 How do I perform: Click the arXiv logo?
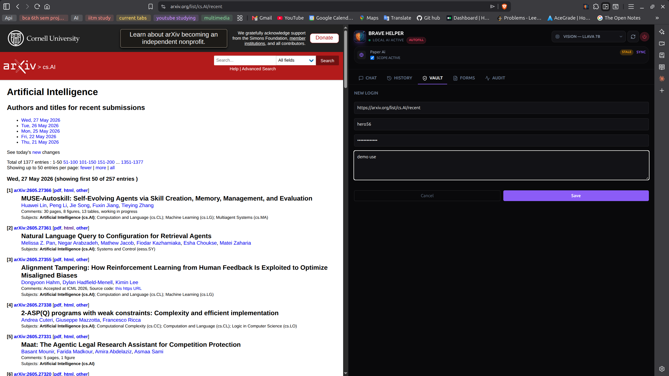point(20,67)
